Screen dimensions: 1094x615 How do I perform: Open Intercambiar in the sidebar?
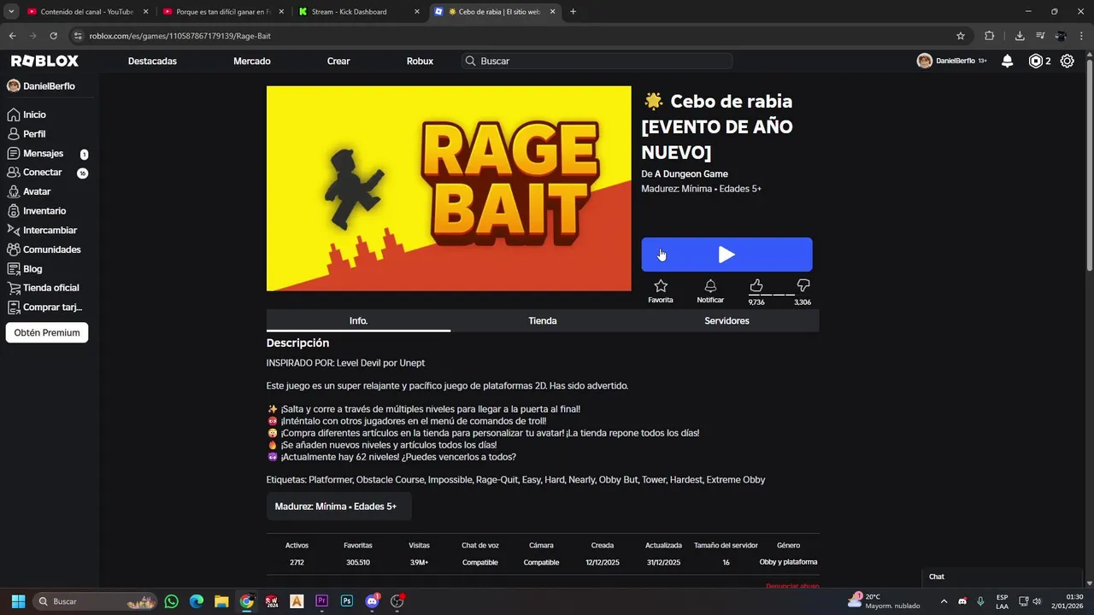pyautogui.click(x=43, y=231)
